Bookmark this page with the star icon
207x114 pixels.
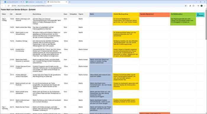point(186,6)
